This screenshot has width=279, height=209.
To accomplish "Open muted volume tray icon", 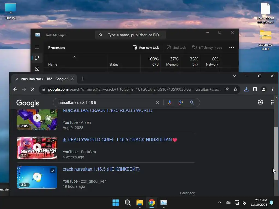I will pyautogui.click(x=244, y=202).
